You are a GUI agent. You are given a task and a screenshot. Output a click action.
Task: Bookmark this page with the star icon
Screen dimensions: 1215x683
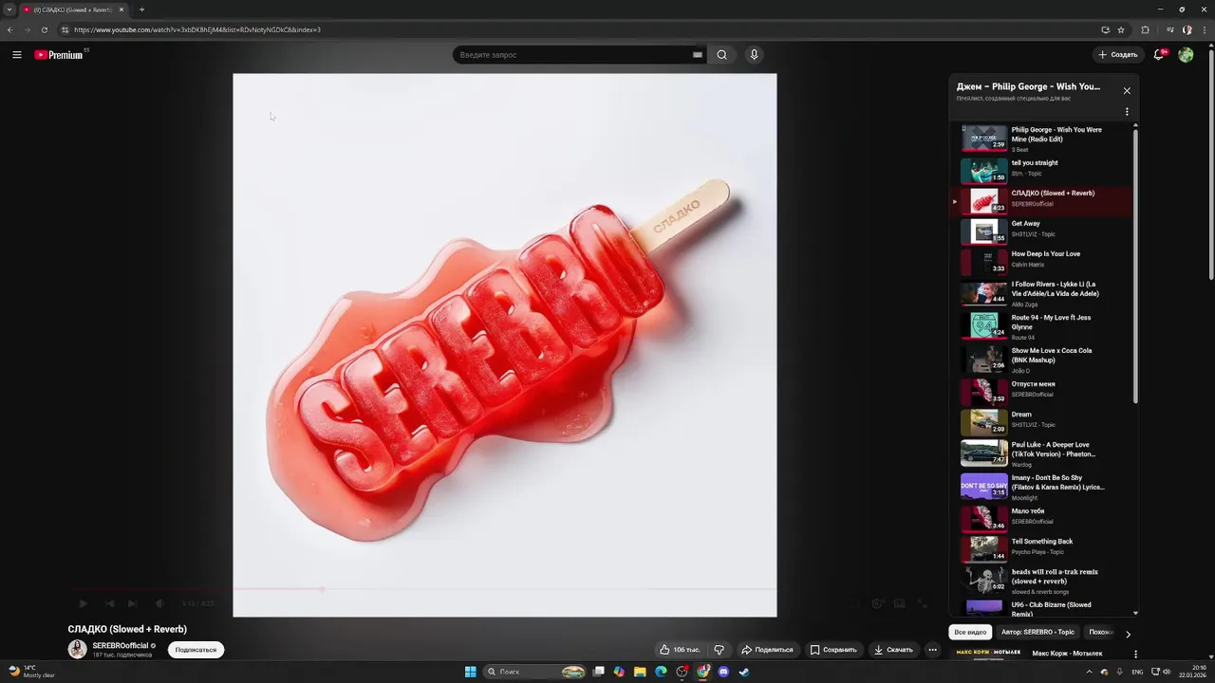tap(1121, 29)
